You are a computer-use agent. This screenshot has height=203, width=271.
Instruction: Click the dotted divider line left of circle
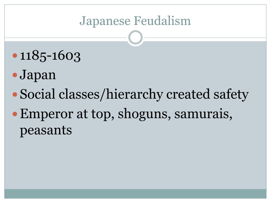[x=66, y=38]
